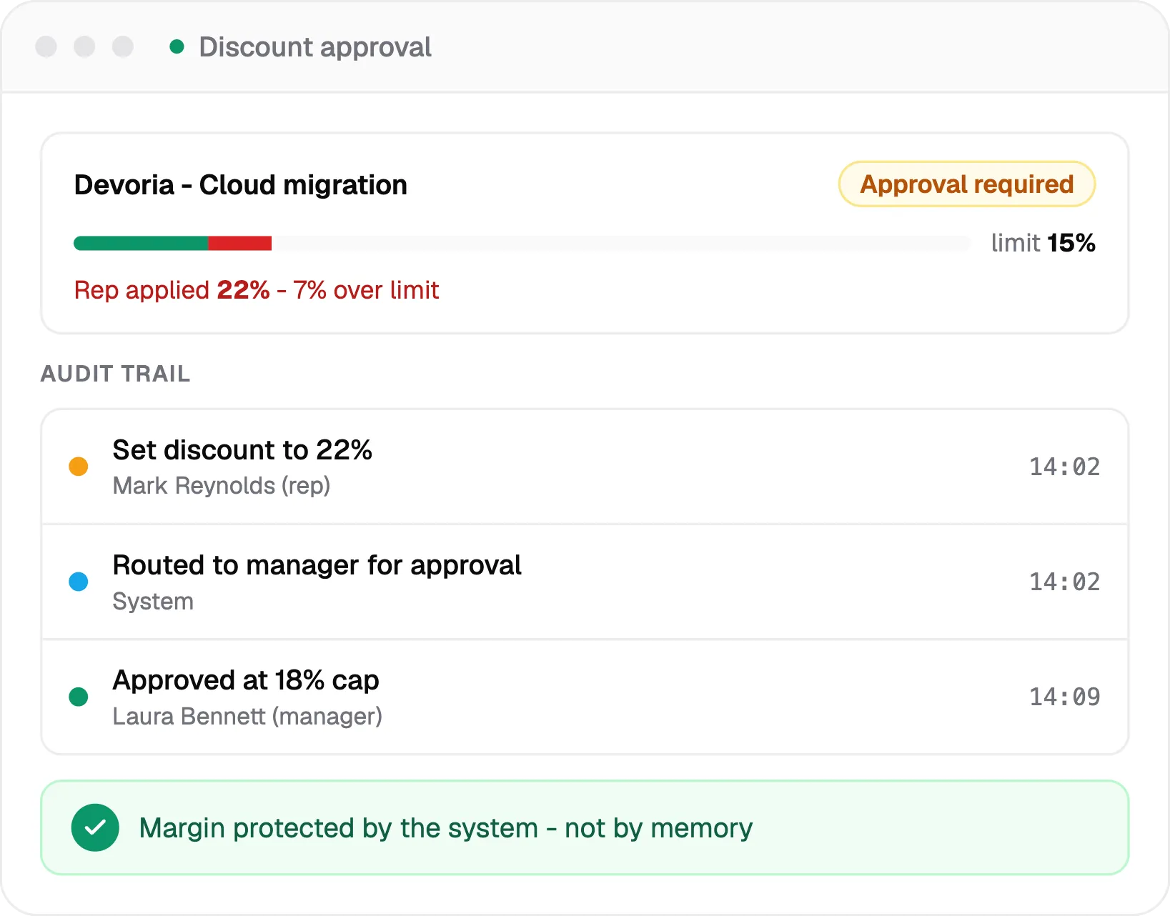This screenshot has width=1170, height=916.
Task: Open the Set discount to 22% entry
Action: [585, 467]
